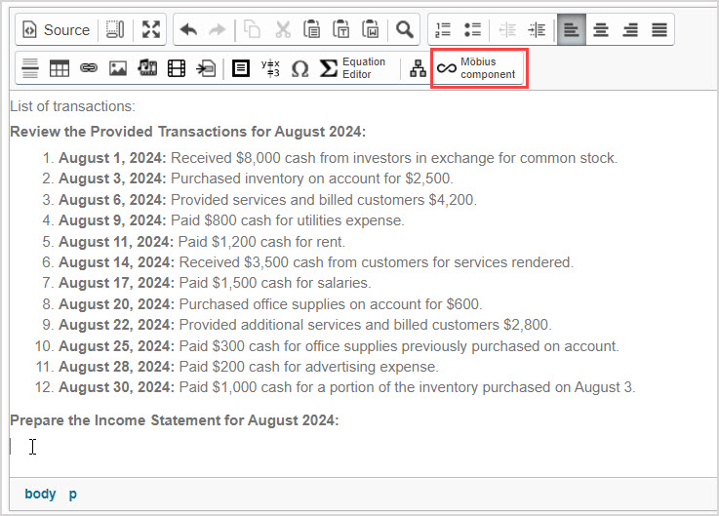Image resolution: width=719 pixels, height=516 pixels.
Task: Open the Find magnifier tool
Action: coord(404,30)
